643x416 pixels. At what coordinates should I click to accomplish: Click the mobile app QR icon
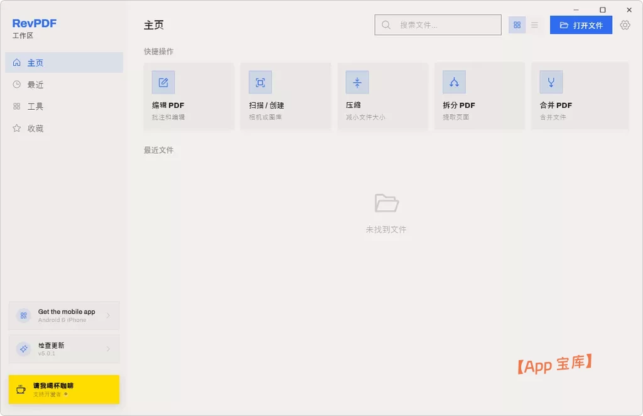point(23,316)
